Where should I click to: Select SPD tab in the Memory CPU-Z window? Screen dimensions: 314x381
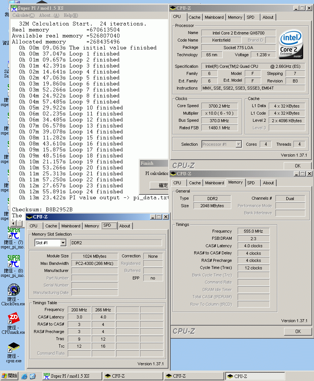click(x=251, y=183)
